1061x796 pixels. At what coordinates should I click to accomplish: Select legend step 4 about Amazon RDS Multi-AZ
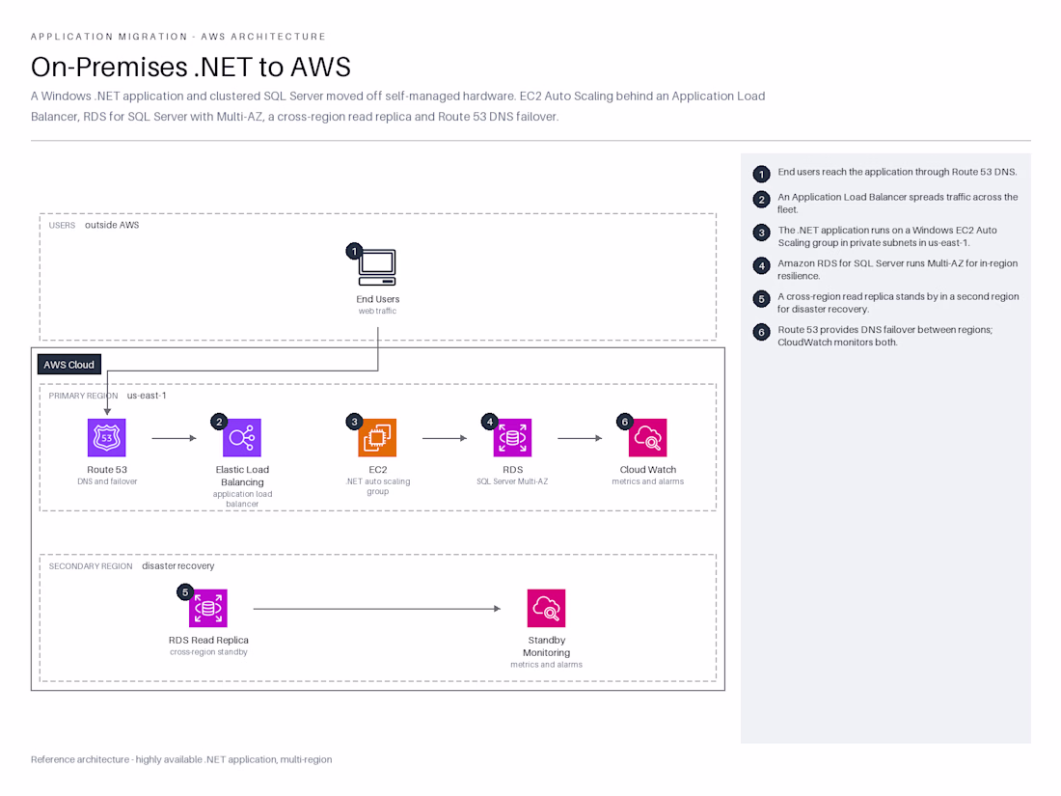coord(885,269)
